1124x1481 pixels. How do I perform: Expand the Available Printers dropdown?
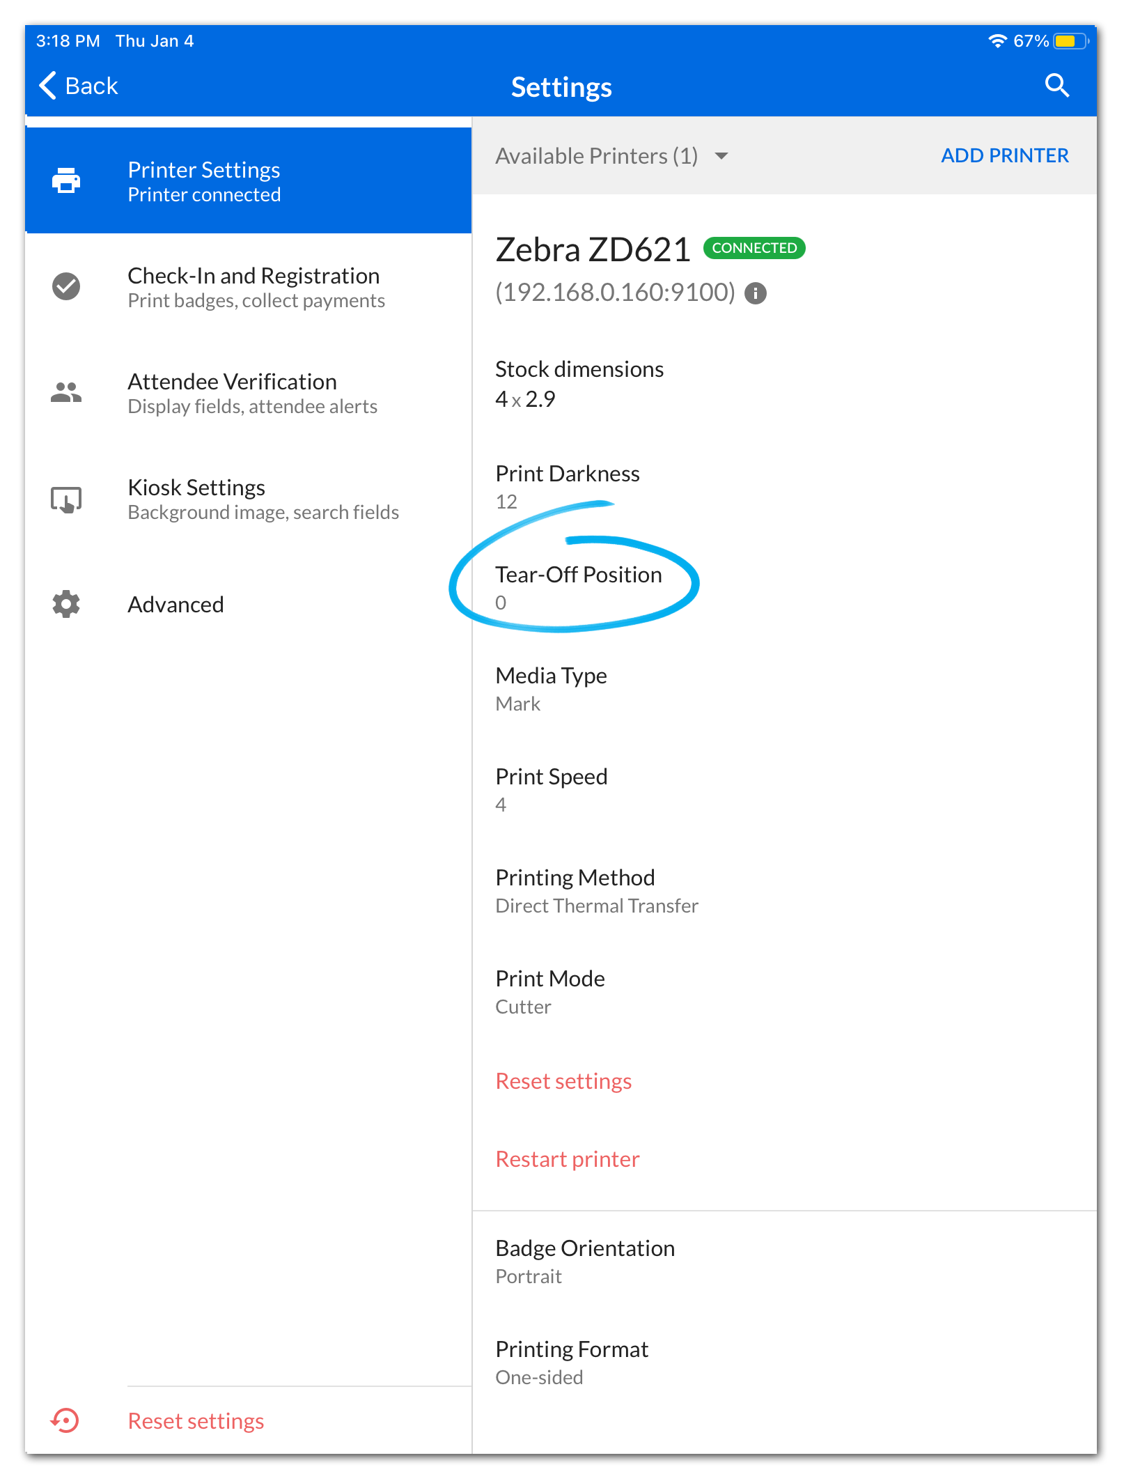point(722,155)
